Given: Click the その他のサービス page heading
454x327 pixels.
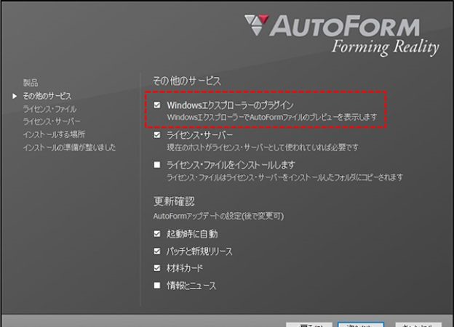Looking at the screenshot, I should (x=187, y=81).
